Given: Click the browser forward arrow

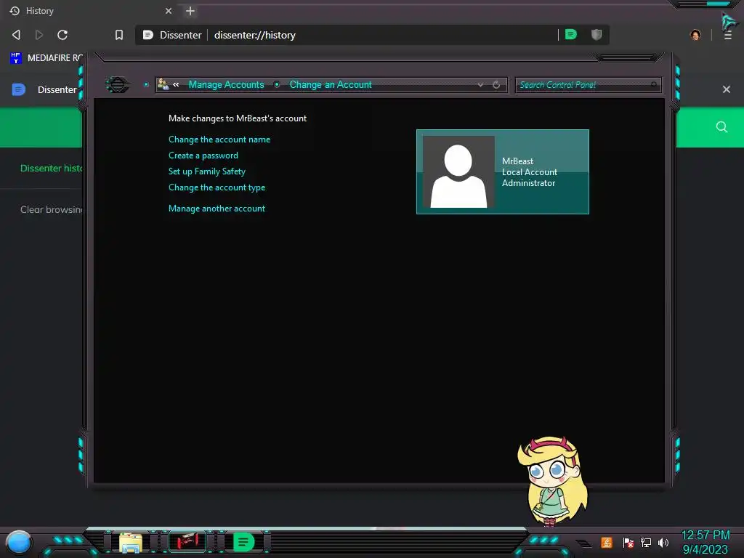Looking at the screenshot, I should pos(39,35).
